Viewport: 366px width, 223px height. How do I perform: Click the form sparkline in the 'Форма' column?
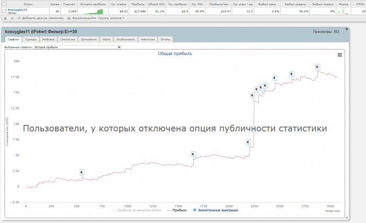click(344, 12)
